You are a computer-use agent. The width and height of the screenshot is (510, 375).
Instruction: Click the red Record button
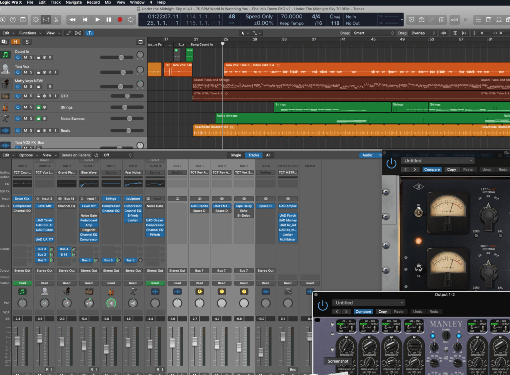[x=120, y=20]
